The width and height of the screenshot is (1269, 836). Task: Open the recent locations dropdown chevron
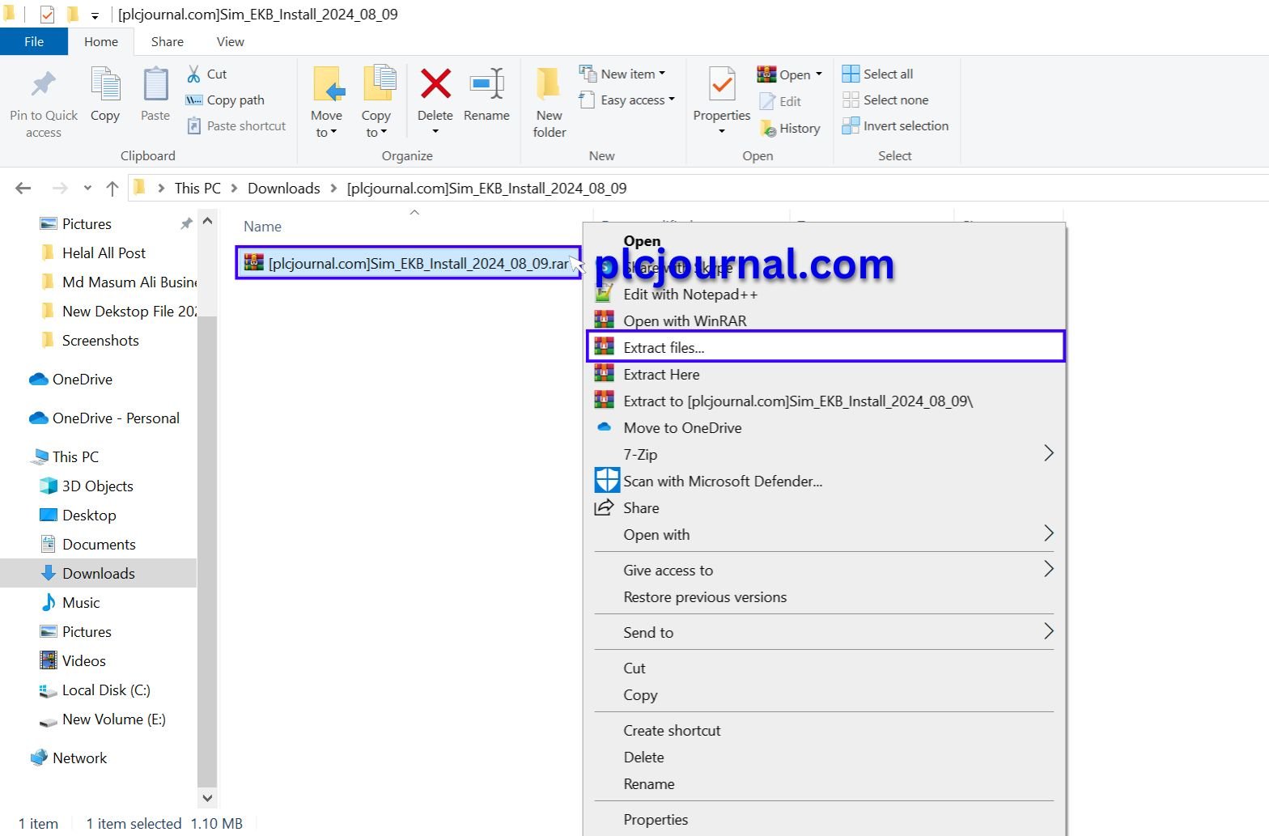[87, 189]
